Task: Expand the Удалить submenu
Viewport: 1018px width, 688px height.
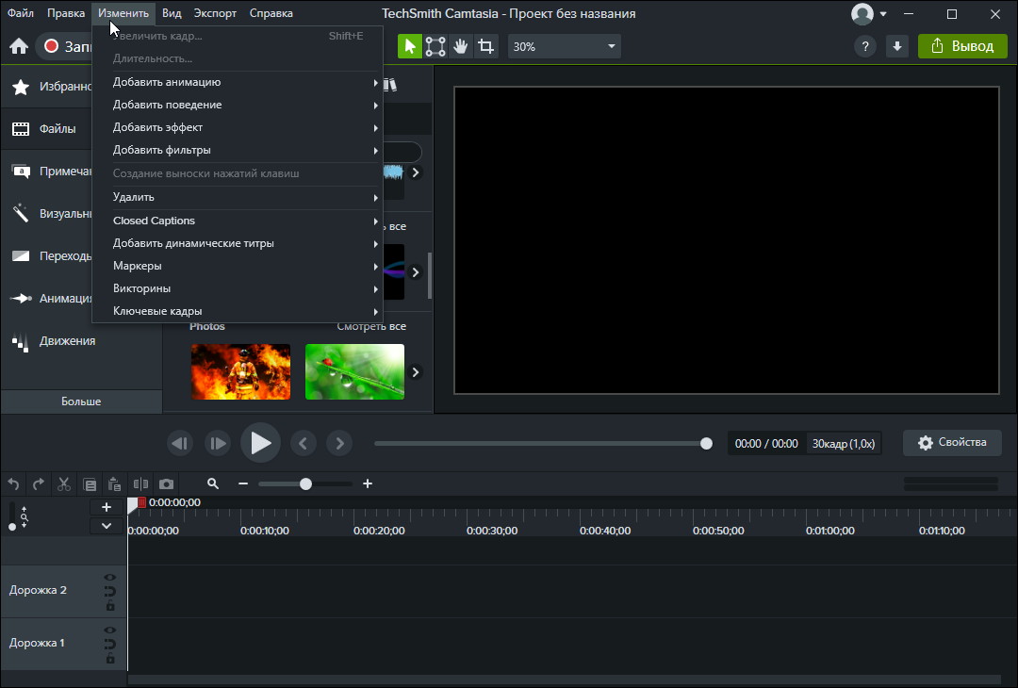Action: tap(238, 197)
